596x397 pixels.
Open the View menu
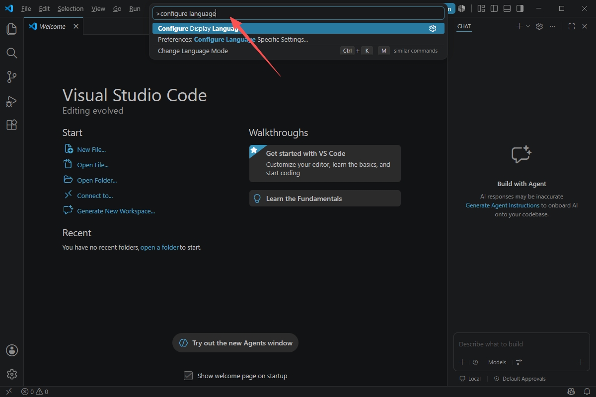point(98,8)
